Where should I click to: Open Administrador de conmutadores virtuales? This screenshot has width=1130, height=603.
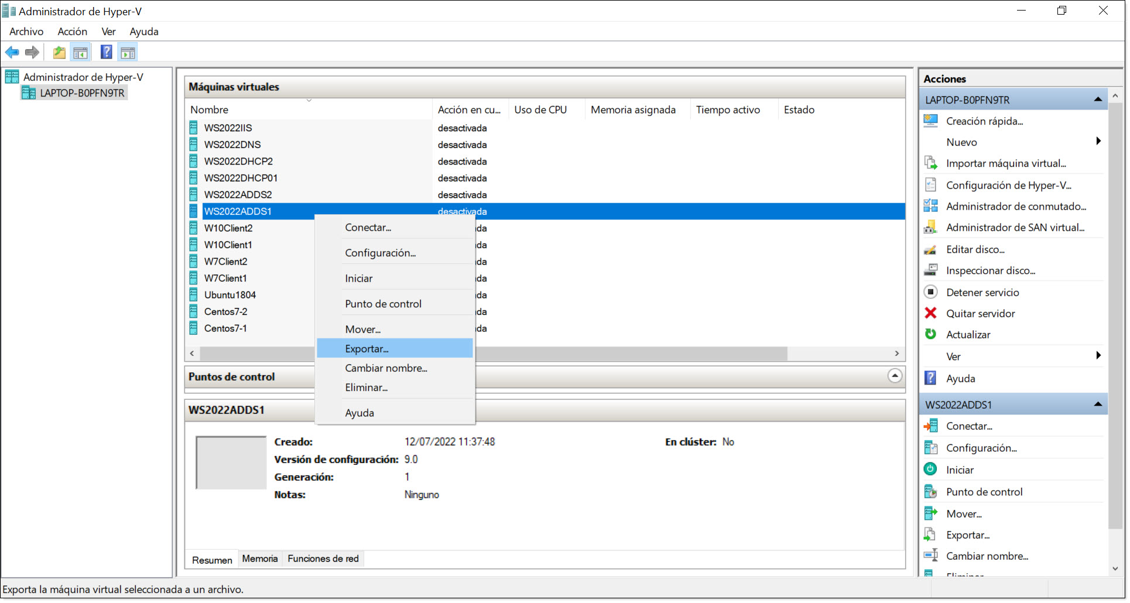pos(1018,206)
